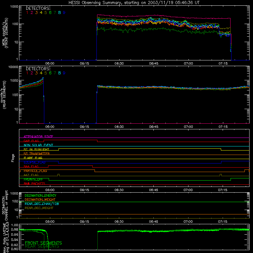Click detector number 1 in front segments legend
The image size is (253, 253).
coord(27,13)
